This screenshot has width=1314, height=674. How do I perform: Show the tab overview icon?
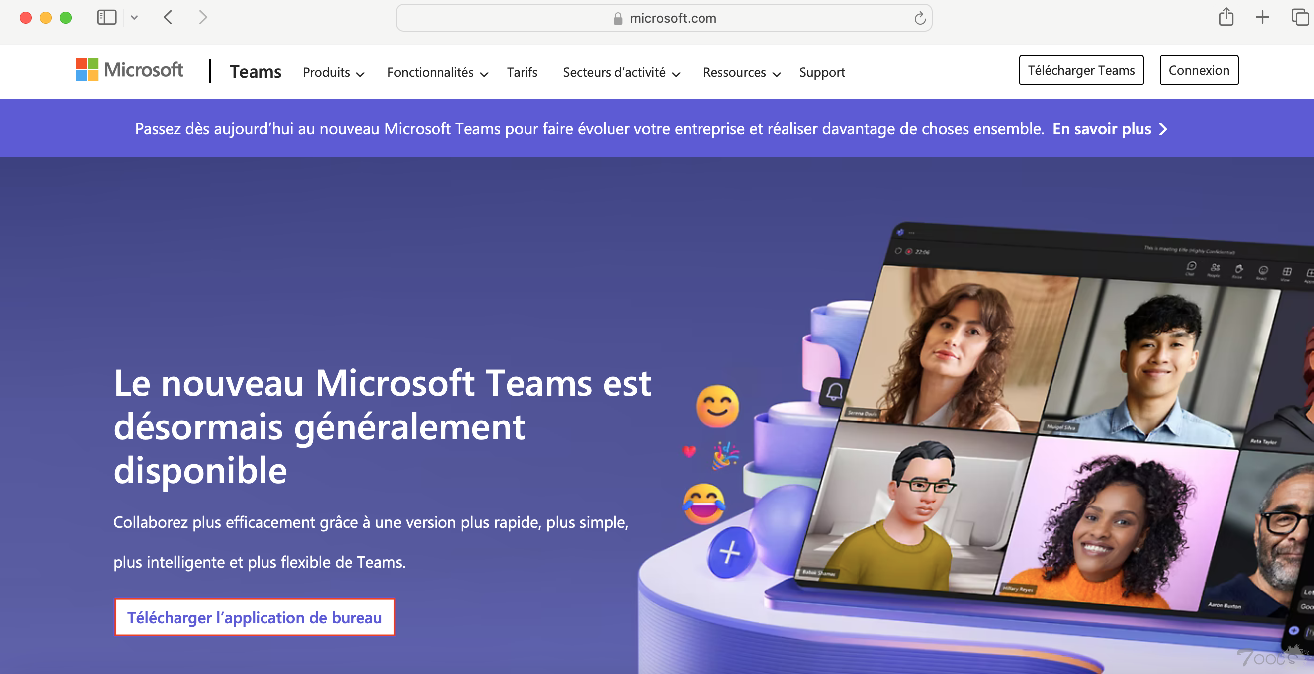point(1300,17)
